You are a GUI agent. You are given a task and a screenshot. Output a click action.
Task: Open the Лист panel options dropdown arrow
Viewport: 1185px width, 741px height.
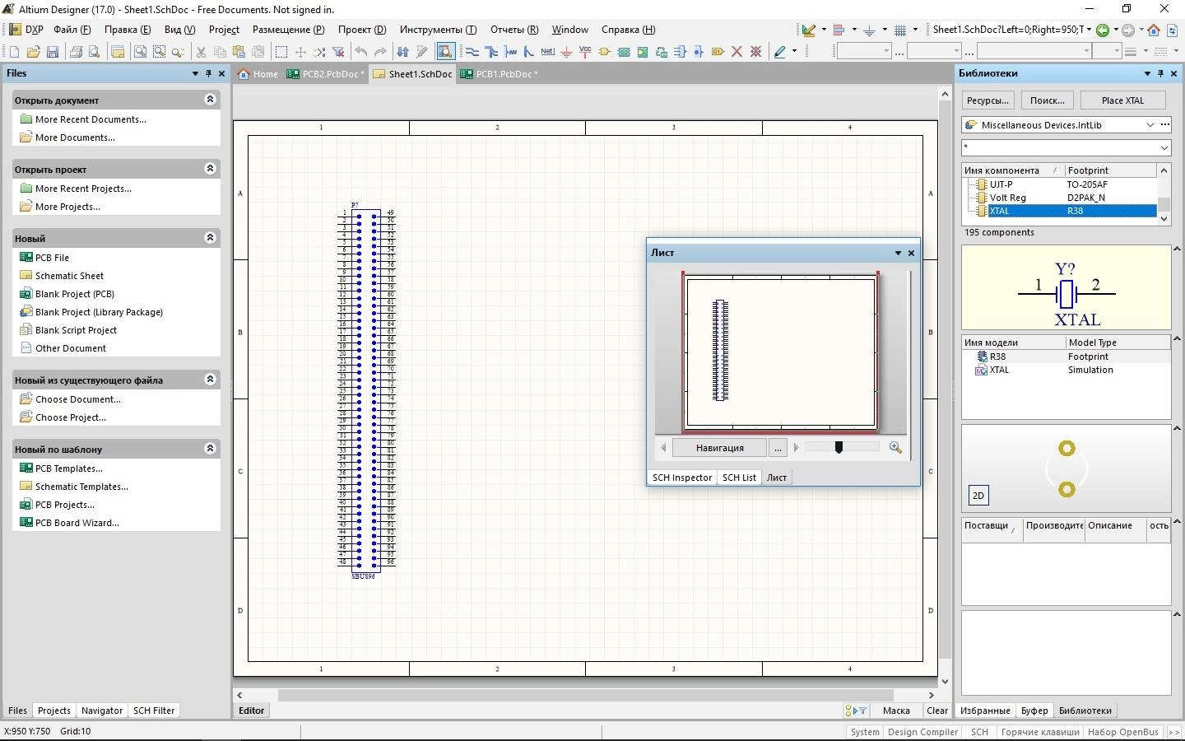coord(898,253)
